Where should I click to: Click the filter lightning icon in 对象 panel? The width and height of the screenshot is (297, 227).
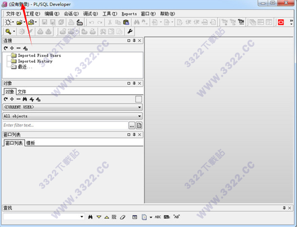coord(32,99)
